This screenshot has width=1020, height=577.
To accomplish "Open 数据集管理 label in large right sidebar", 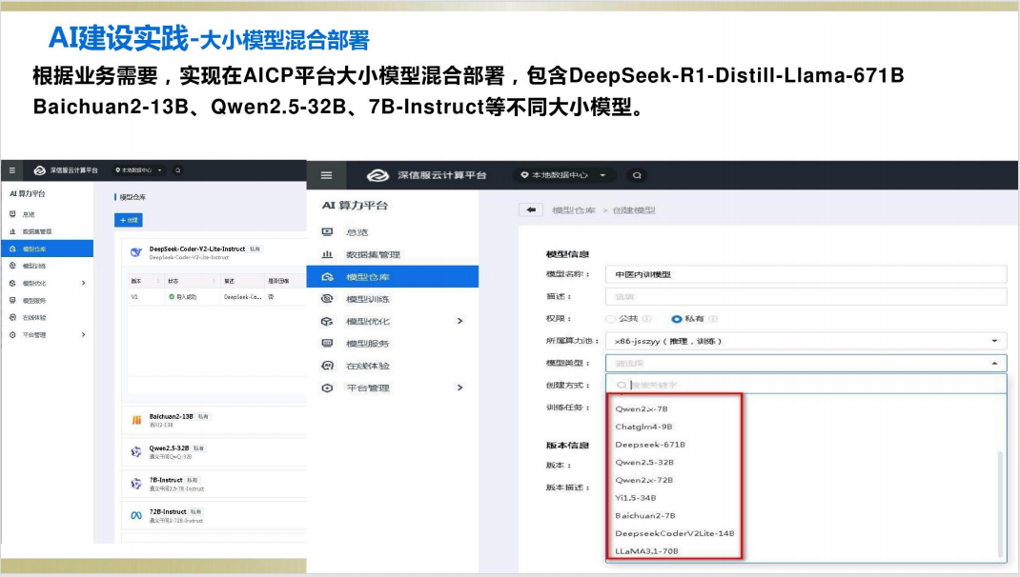I will click(x=373, y=255).
